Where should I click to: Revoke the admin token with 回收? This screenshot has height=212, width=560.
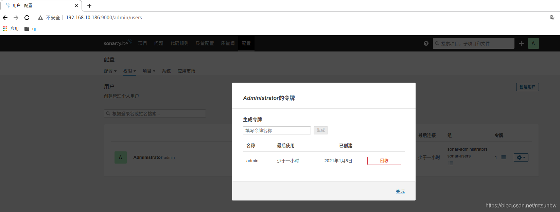pos(384,161)
